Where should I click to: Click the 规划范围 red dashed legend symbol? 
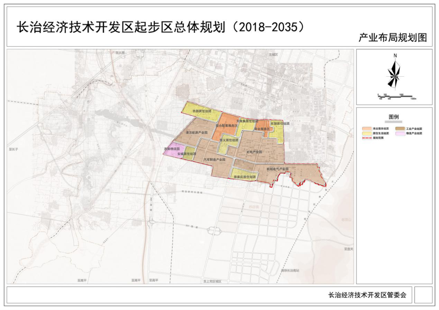tap(367, 138)
